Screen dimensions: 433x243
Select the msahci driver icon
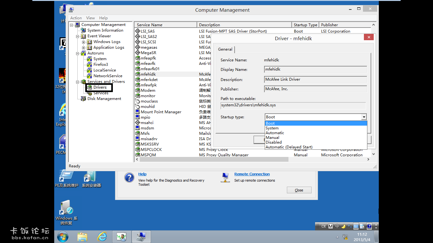tap(138, 122)
